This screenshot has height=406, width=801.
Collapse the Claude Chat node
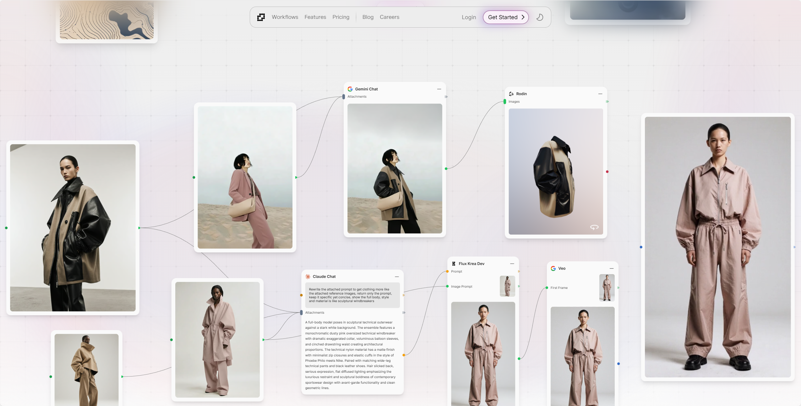click(397, 277)
